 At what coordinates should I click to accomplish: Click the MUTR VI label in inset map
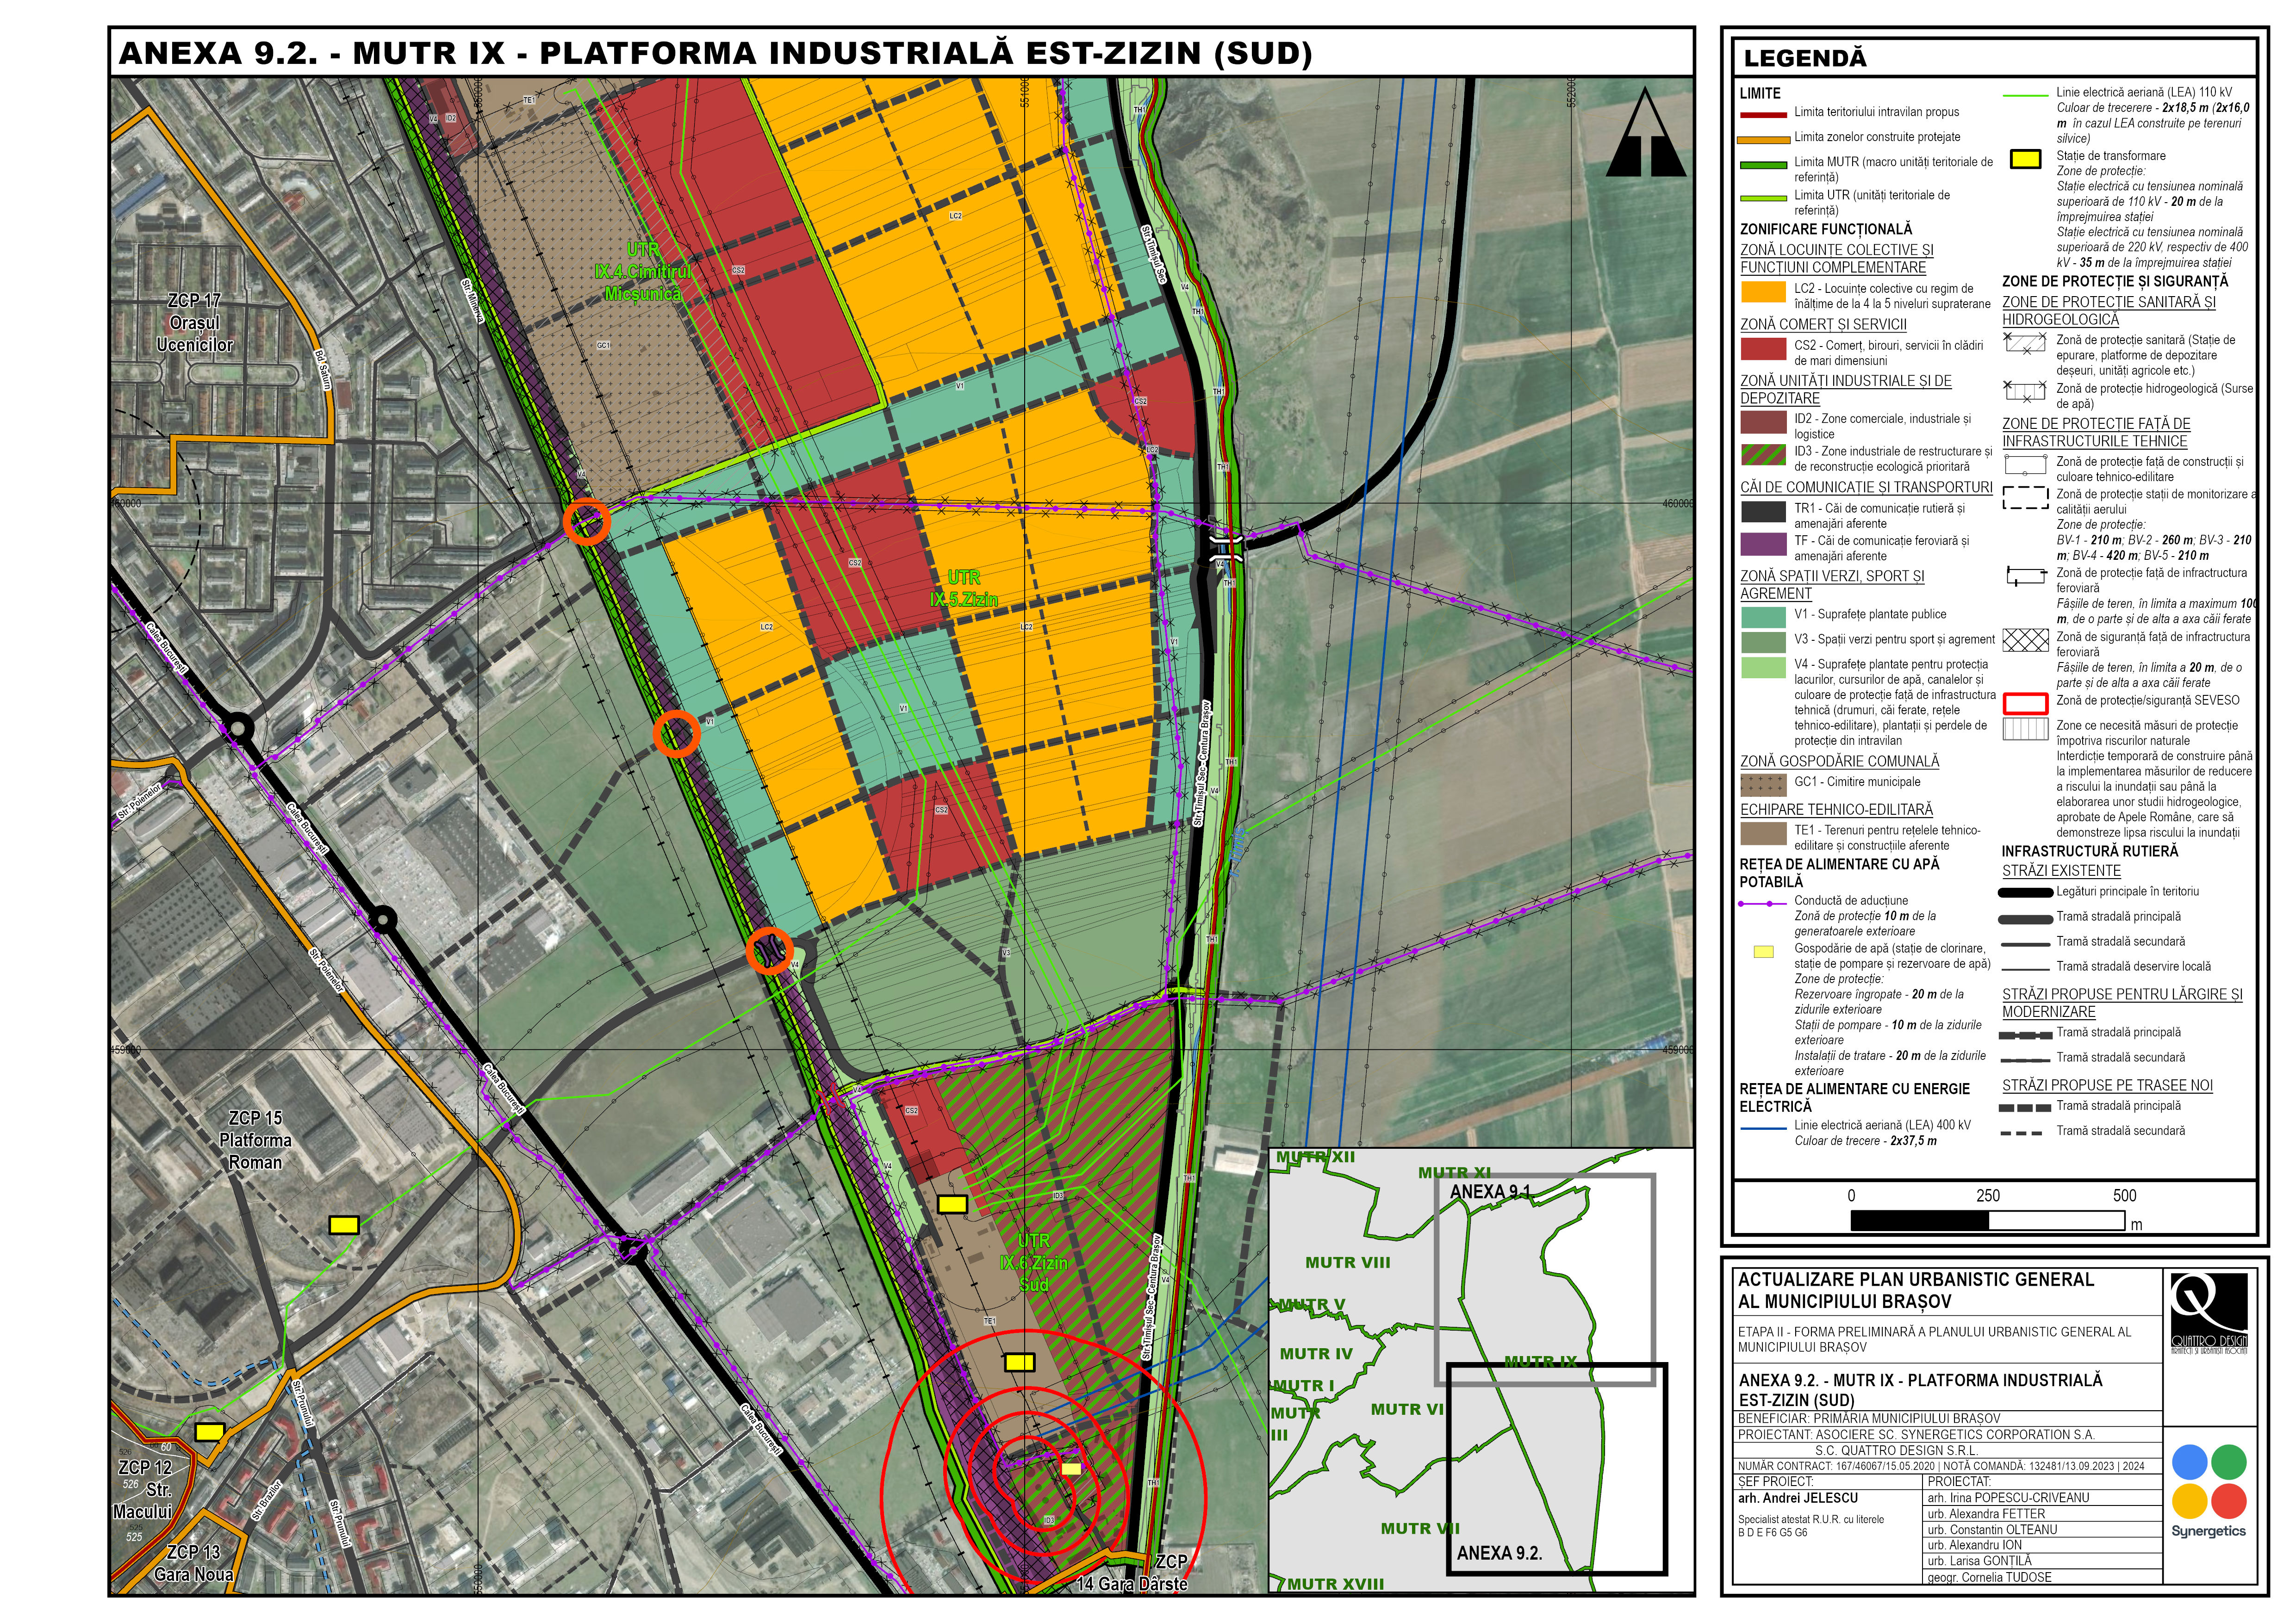pyautogui.click(x=1407, y=1409)
